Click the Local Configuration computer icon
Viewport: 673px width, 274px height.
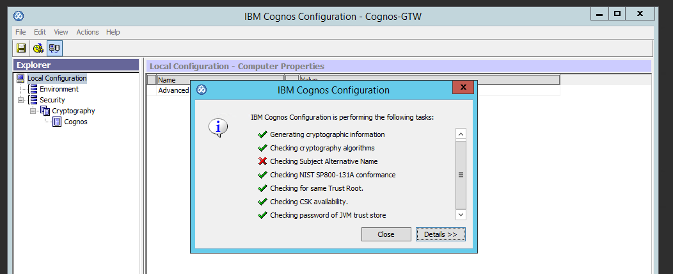click(20, 78)
